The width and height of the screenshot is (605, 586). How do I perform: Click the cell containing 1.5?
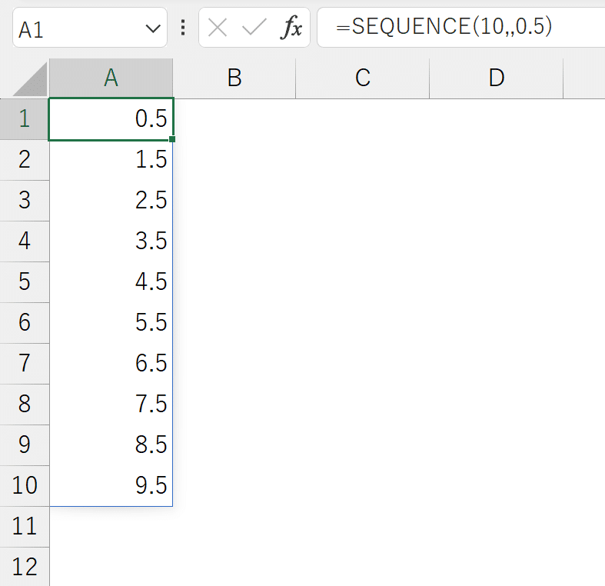pyautogui.click(x=111, y=160)
